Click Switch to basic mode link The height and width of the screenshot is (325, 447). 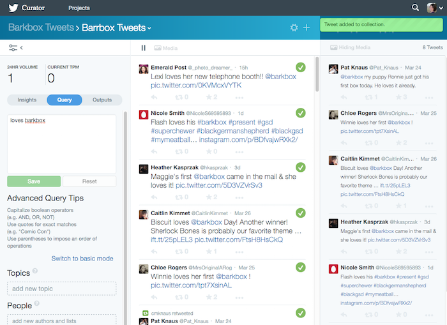coord(82,259)
